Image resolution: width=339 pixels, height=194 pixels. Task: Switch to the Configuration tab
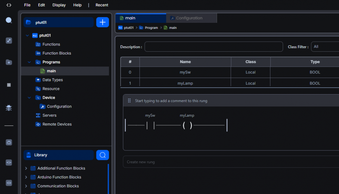click(x=189, y=18)
